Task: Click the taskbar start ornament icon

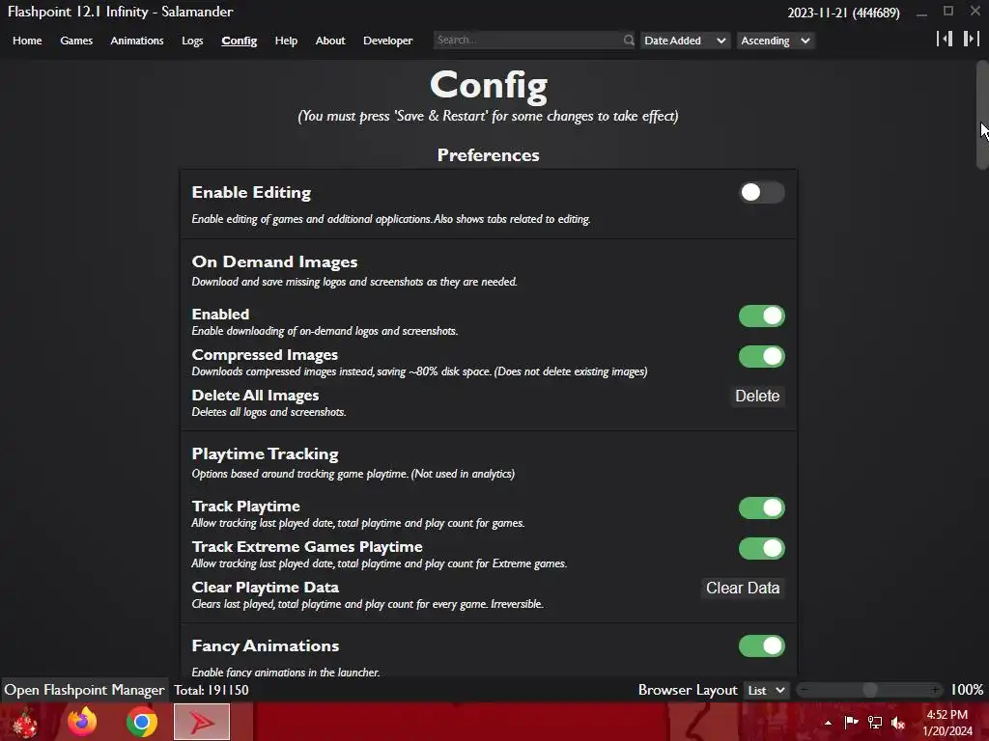Action: pos(24,723)
